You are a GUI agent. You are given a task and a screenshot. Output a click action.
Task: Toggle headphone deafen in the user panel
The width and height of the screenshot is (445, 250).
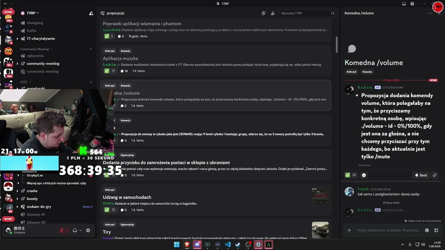(75, 230)
